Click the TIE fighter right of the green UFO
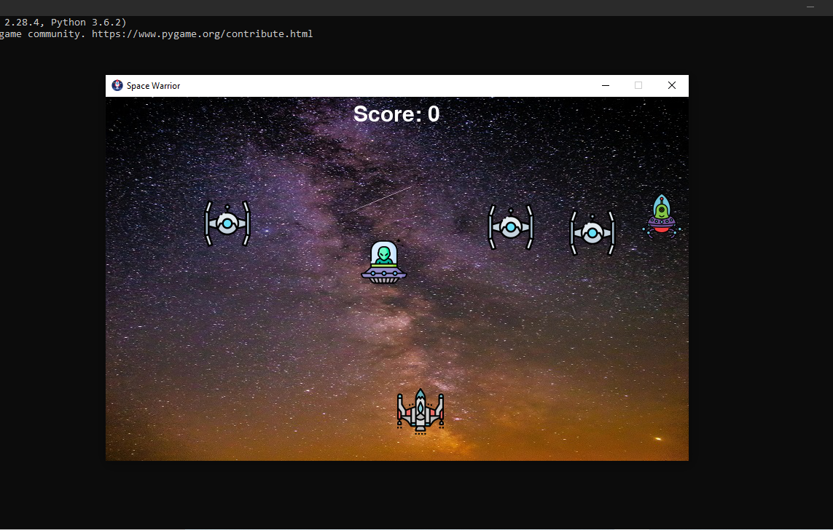This screenshot has width=833, height=530. tap(511, 227)
